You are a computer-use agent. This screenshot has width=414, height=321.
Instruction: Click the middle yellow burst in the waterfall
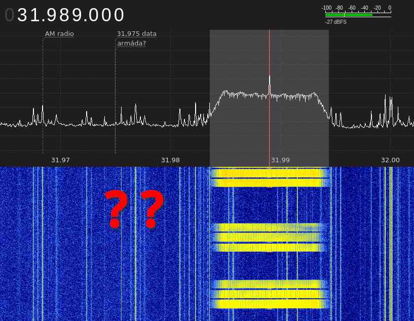coord(269,238)
